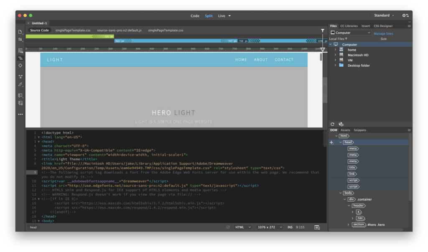Image resolution: width=428 pixels, height=252 pixels.
Task: Collapse the head node in DOM panel
Action: 340,142
